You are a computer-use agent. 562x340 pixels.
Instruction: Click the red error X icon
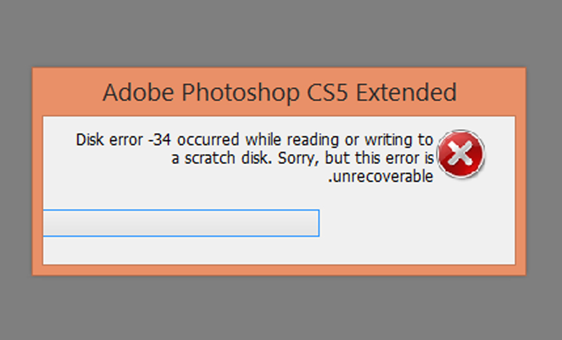461,153
